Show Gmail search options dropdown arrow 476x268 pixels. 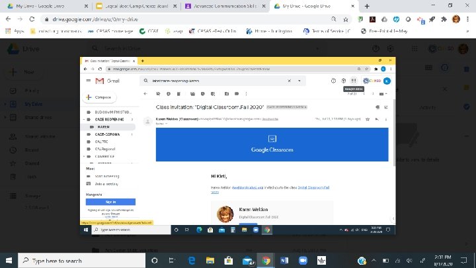[x=299, y=81]
